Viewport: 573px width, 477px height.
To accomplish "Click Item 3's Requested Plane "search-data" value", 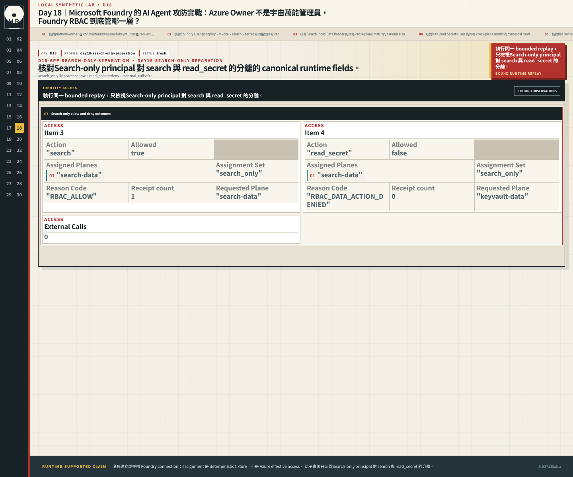I will pyautogui.click(x=239, y=196).
